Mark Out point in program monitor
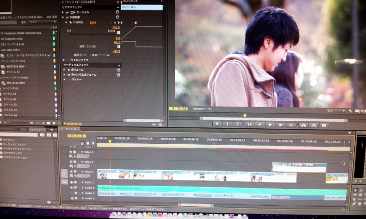Image resolution: width=366 pixels, height=219 pixels. (x=237, y=124)
